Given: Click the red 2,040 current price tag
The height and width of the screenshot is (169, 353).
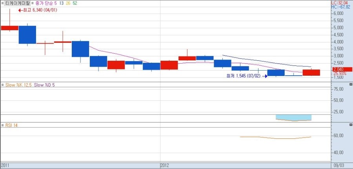Looking at the screenshot, I should (342, 69).
